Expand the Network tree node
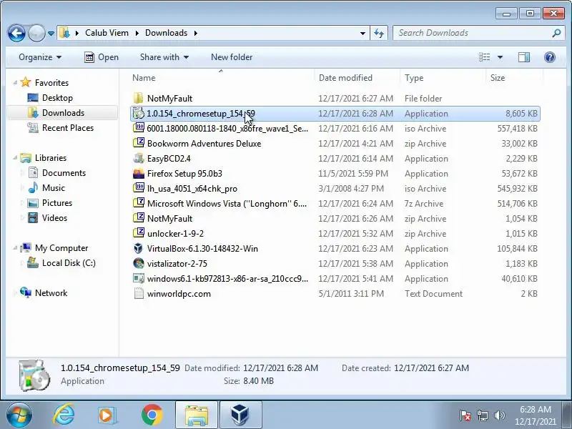This screenshot has width=572, height=429. 15,293
